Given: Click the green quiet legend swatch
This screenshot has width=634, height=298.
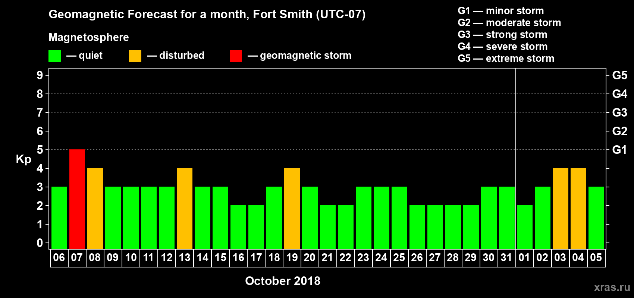Looking at the screenshot, I should (x=54, y=56).
